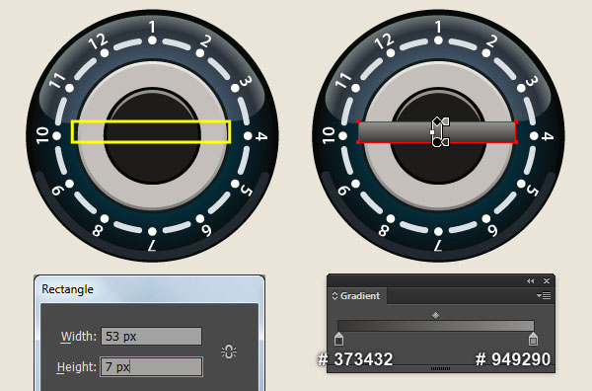This screenshot has width=592, height=391.
Task: Click the gradient midpoint diamond slider
Action: [x=435, y=315]
